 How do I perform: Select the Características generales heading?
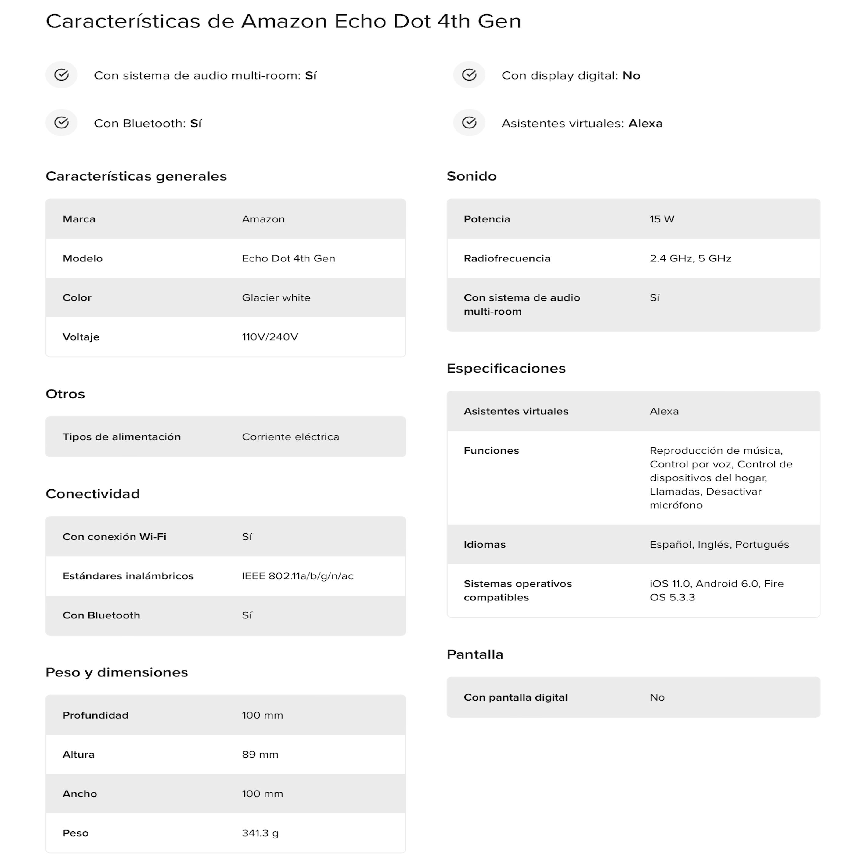(x=136, y=176)
